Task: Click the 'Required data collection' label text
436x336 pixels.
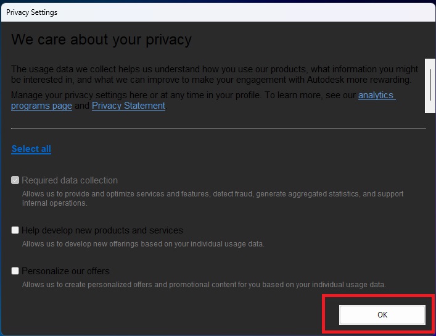Action: (x=70, y=180)
